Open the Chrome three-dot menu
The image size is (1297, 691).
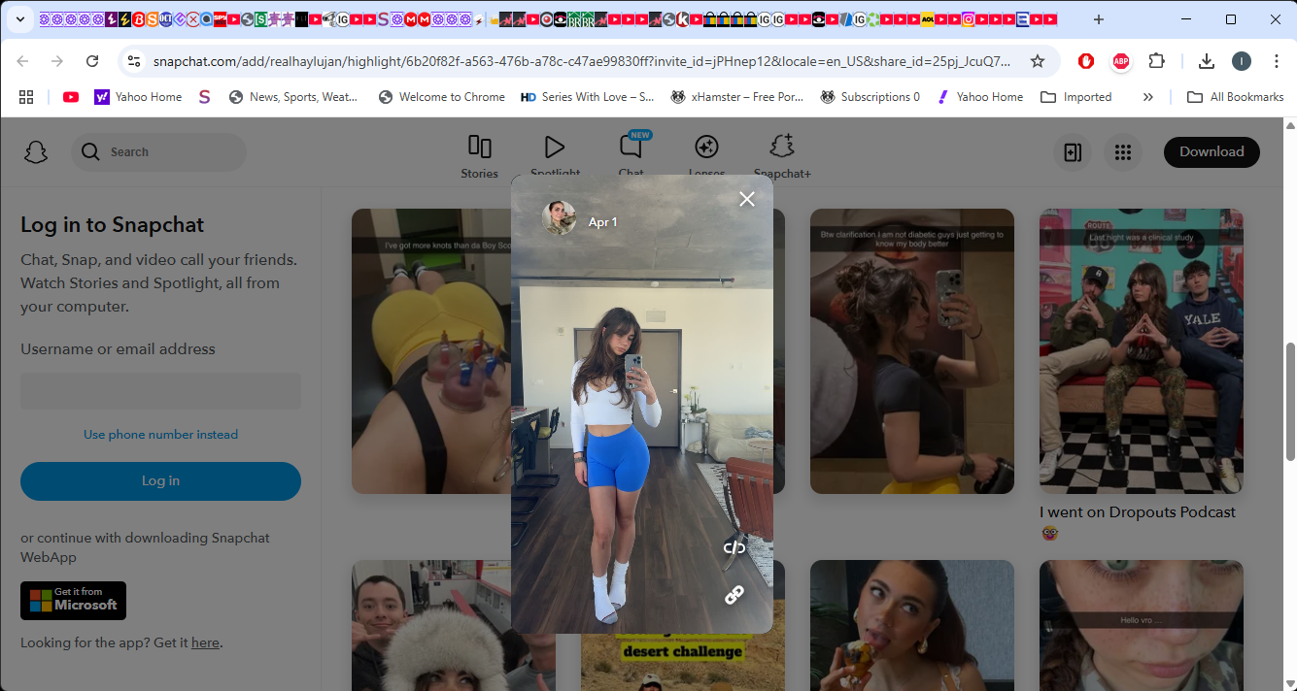point(1277,61)
